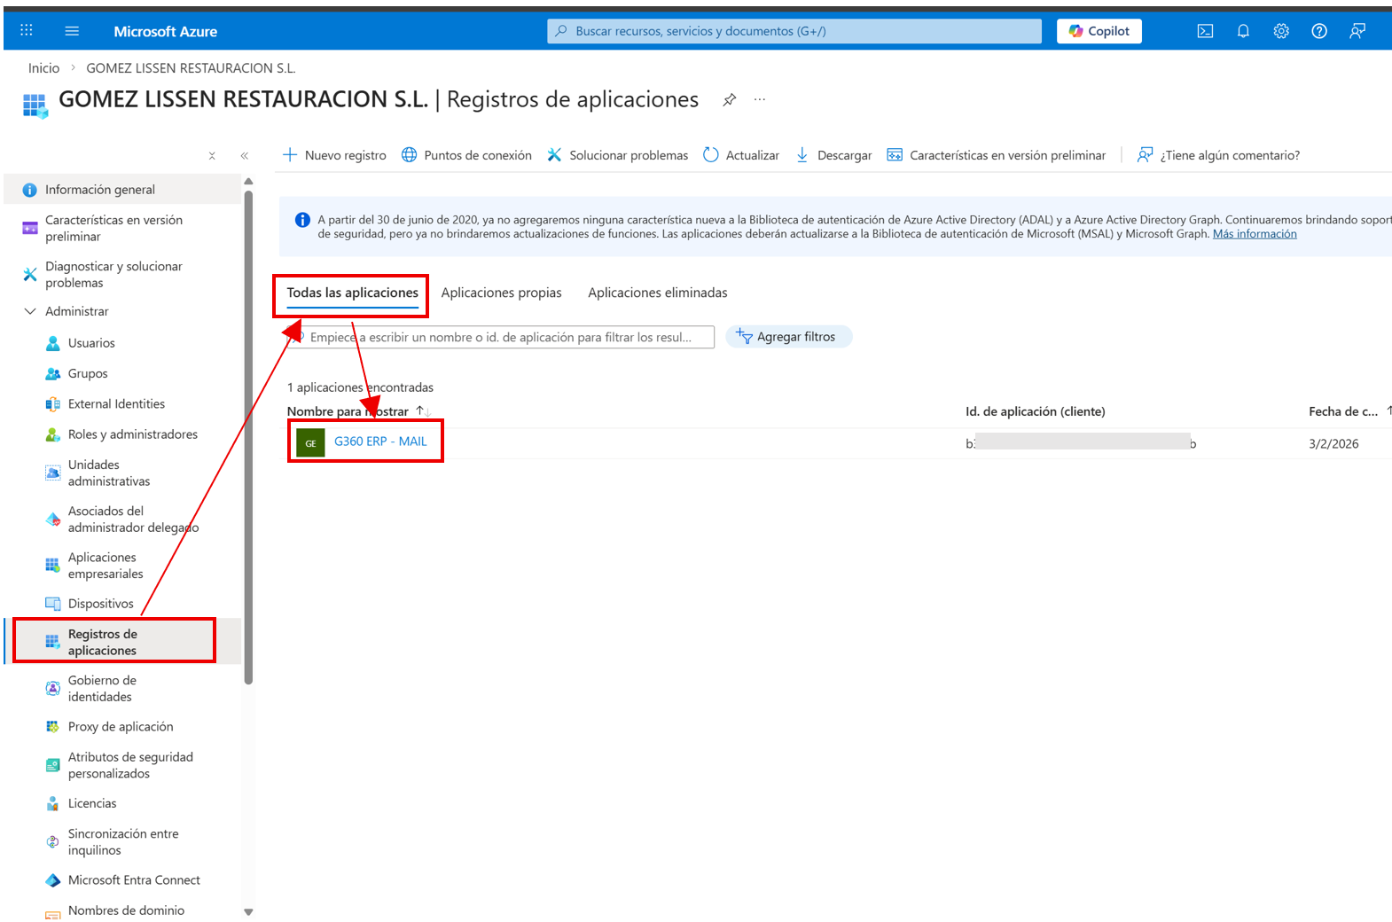Open the settings gear in header

[1281, 31]
